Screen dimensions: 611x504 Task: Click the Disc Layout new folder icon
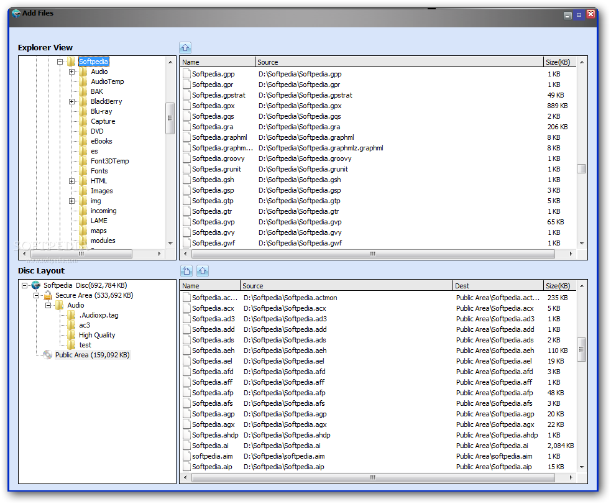pos(186,271)
